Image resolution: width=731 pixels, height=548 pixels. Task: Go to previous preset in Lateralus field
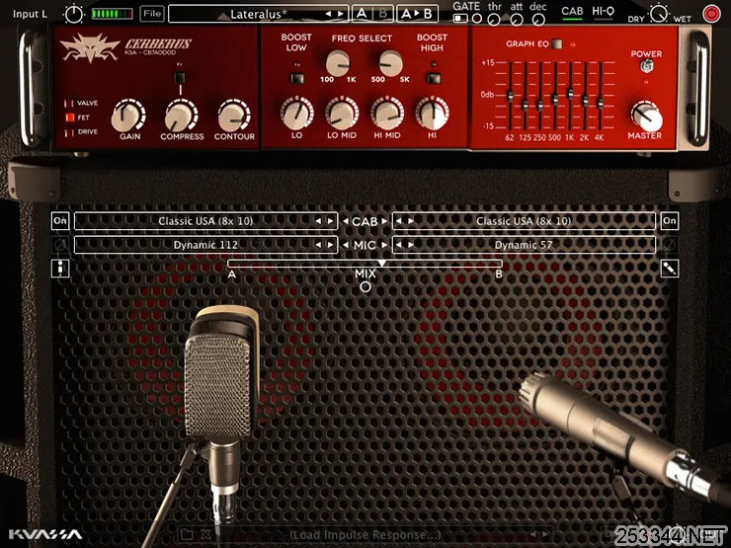point(328,14)
